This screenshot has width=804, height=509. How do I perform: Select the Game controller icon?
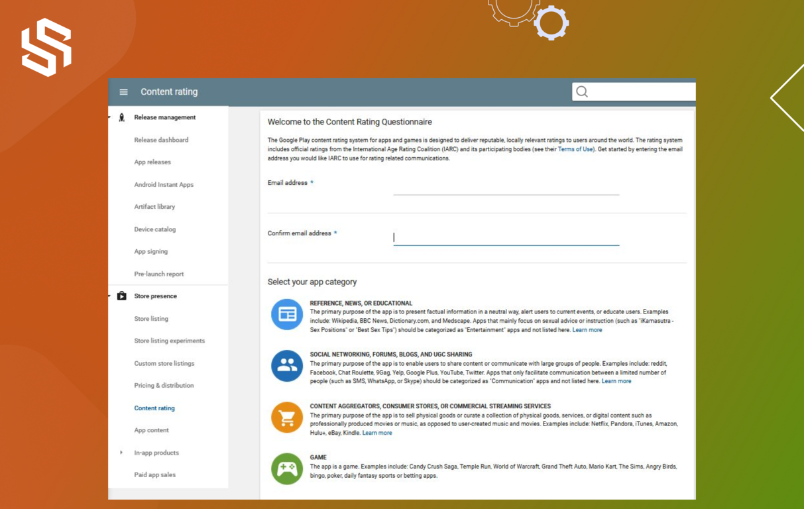click(x=287, y=469)
